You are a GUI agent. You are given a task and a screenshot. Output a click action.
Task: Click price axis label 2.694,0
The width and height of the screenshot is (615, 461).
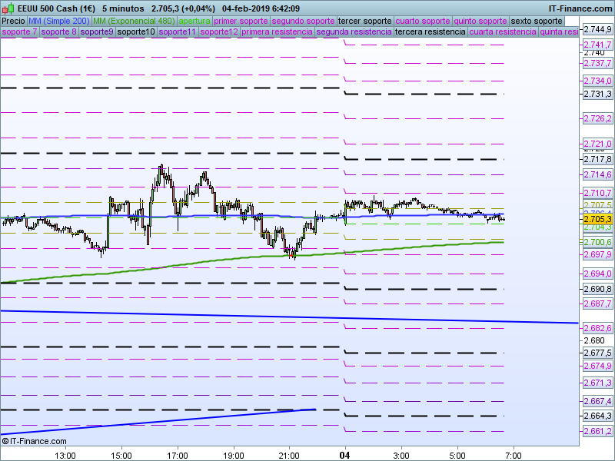click(597, 274)
